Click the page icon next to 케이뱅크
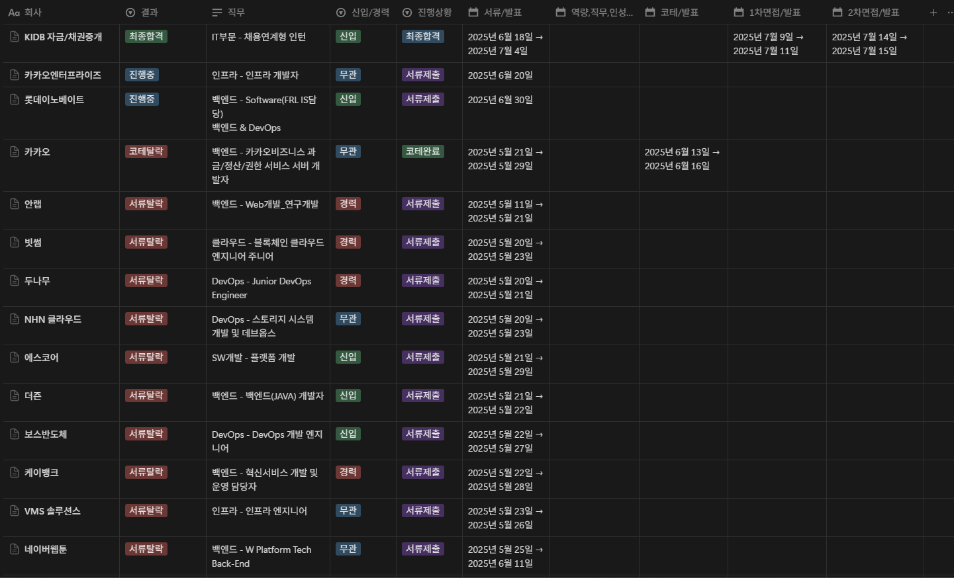The height and width of the screenshot is (578, 954). [x=15, y=473]
